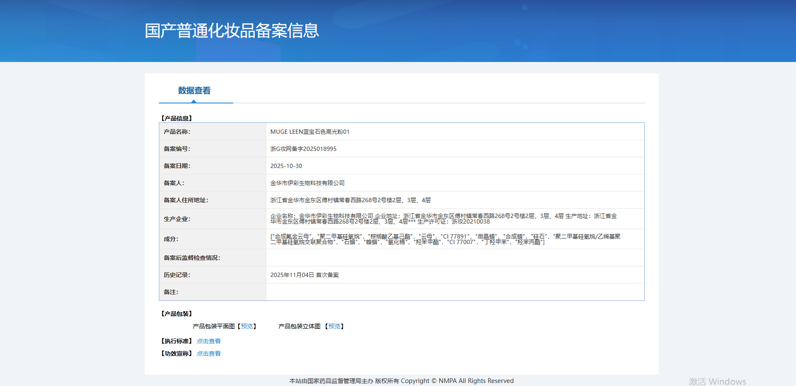
Task: Click the filer address value with 268号2号楼
Action: pyautogui.click(x=350, y=200)
